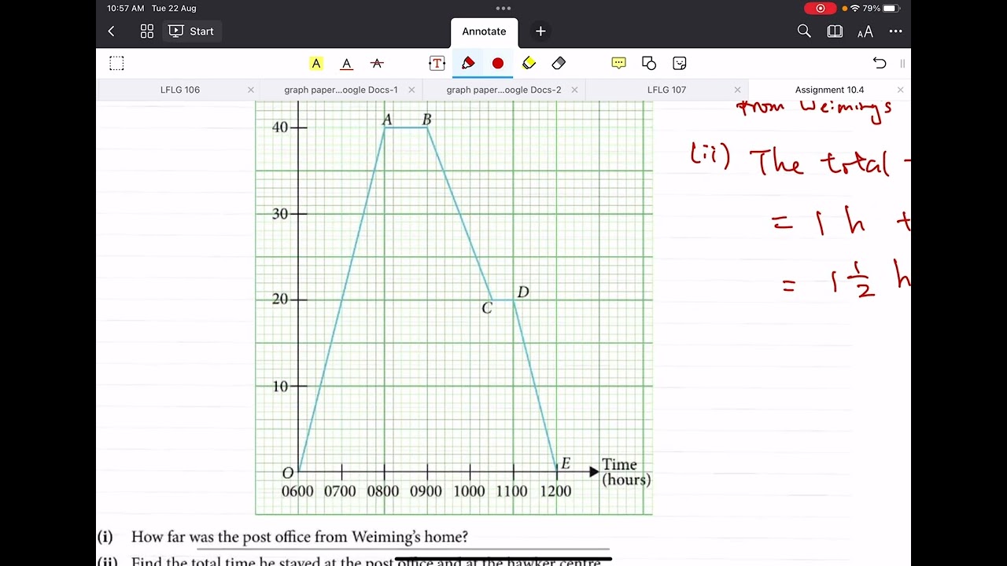Screen dimensions: 1007x566
Task: Switch to graph paper Google Docs-2 tab
Action: (x=503, y=90)
